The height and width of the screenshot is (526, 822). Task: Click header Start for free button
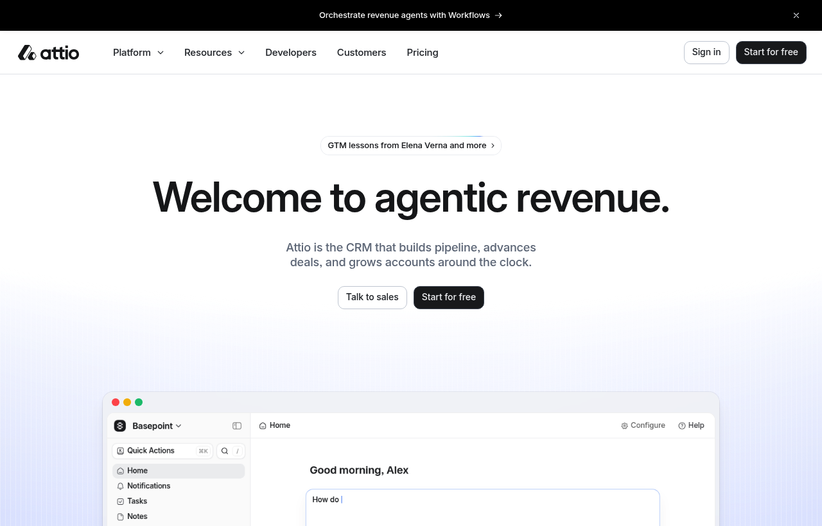771,53
